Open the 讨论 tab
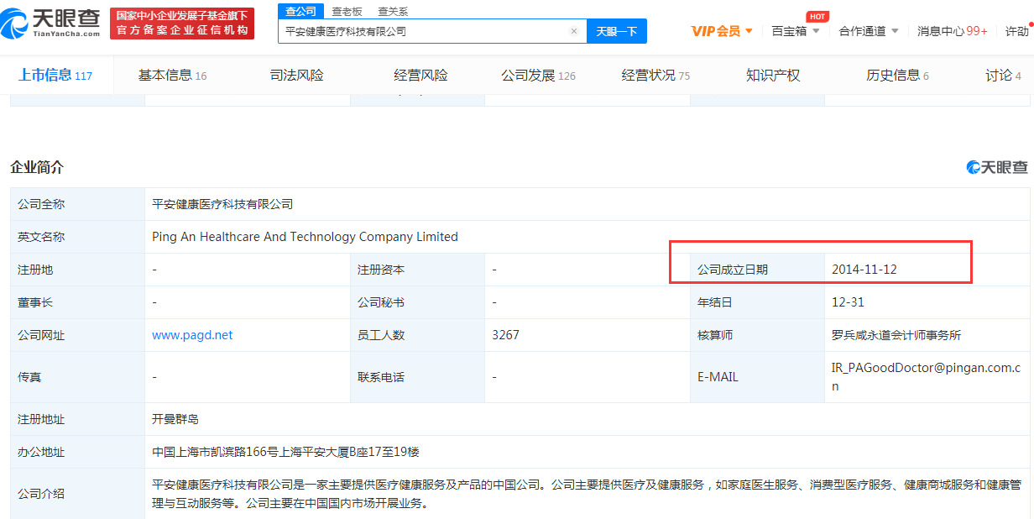The image size is (1034, 519). [x=1003, y=76]
